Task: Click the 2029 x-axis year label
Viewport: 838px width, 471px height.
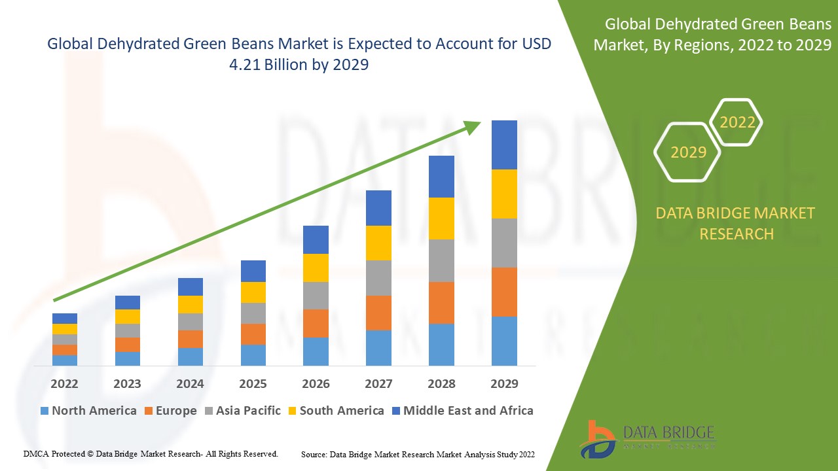Action: tap(504, 384)
